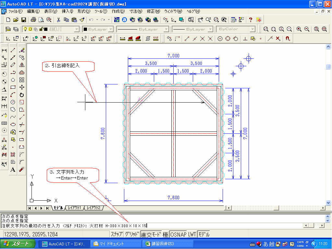Select the Explode tool
The image size is (332, 249).
coord(22,169)
